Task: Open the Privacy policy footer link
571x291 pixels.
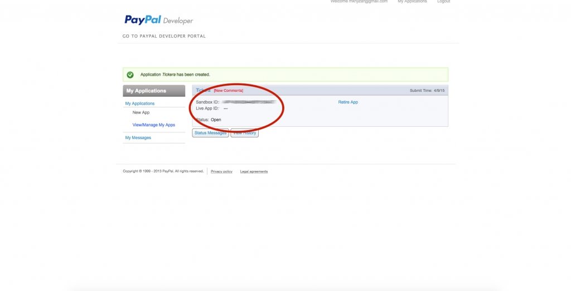Action: pyautogui.click(x=221, y=171)
